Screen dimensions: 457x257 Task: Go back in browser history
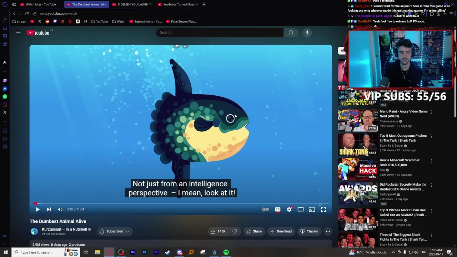[x=14, y=14]
